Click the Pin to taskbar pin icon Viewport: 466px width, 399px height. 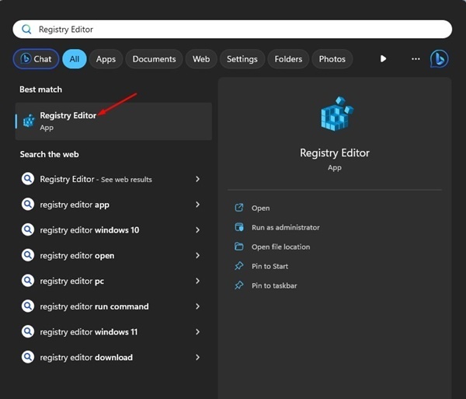[x=239, y=285]
